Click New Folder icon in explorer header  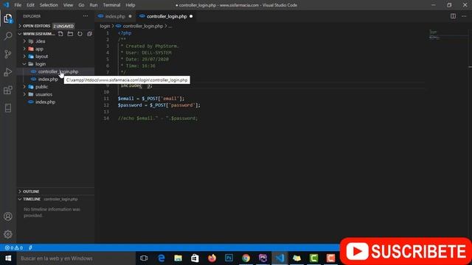pos(70,34)
